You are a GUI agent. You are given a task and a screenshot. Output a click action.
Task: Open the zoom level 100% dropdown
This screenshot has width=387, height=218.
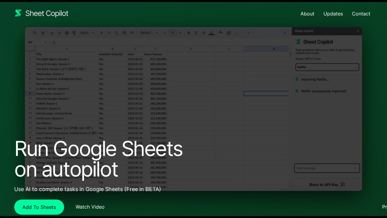click(x=87, y=33)
